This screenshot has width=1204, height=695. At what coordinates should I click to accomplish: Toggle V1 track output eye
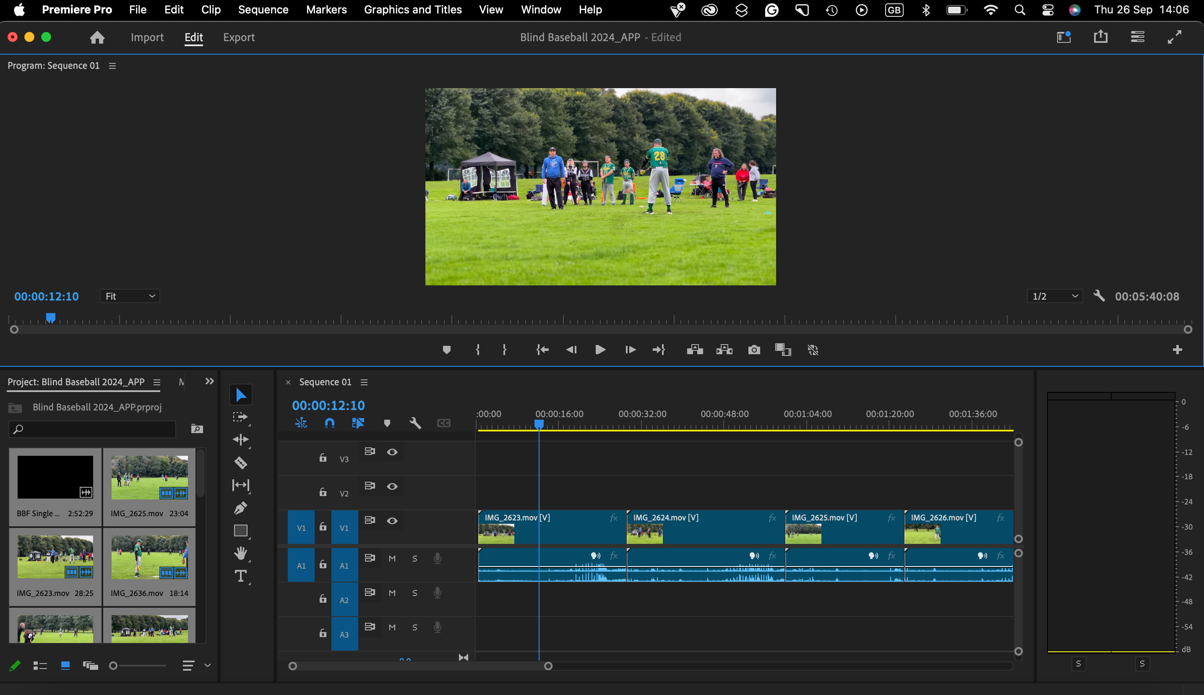[x=392, y=521]
